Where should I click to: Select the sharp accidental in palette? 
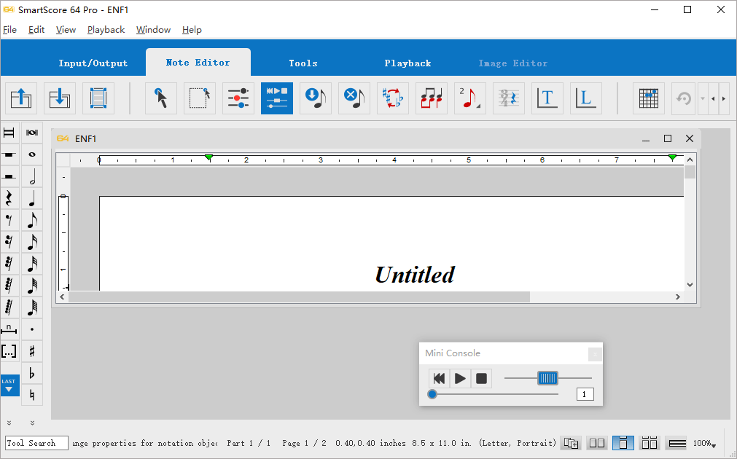click(32, 351)
